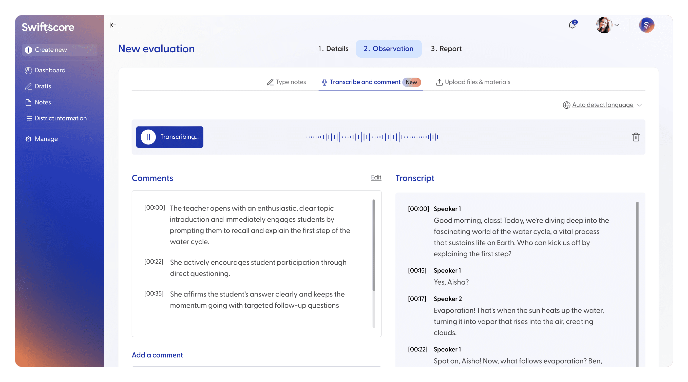Switch to Type notes mode
This screenshot has width=688, height=382.
(291, 82)
